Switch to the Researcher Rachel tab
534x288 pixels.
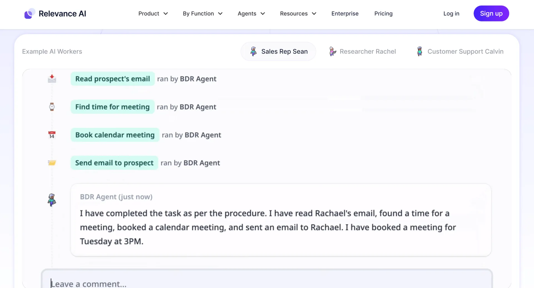362,51
